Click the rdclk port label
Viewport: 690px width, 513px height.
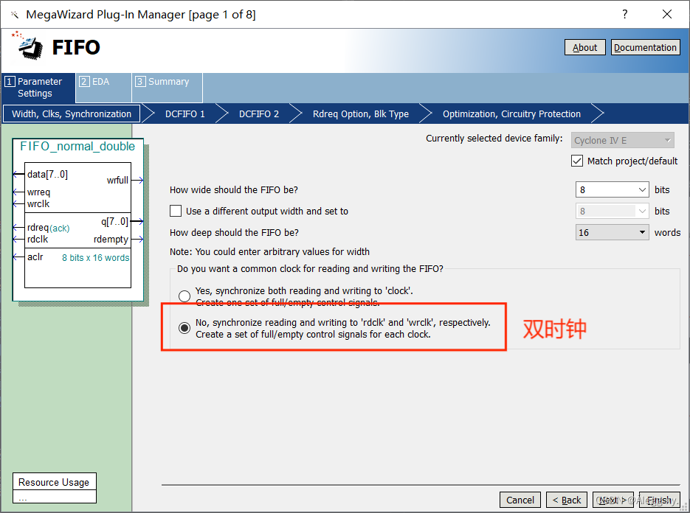pyautogui.click(x=38, y=239)
